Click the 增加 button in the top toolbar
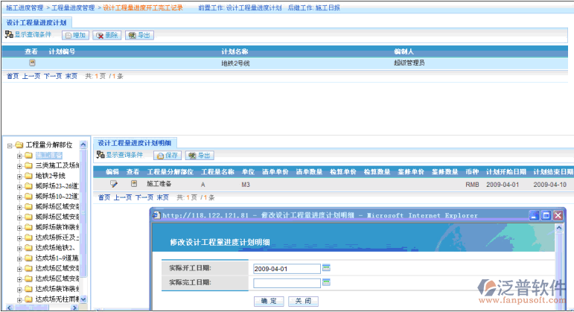Image resolution: width=574 pixels, height=312 pixels. point(75,35)
